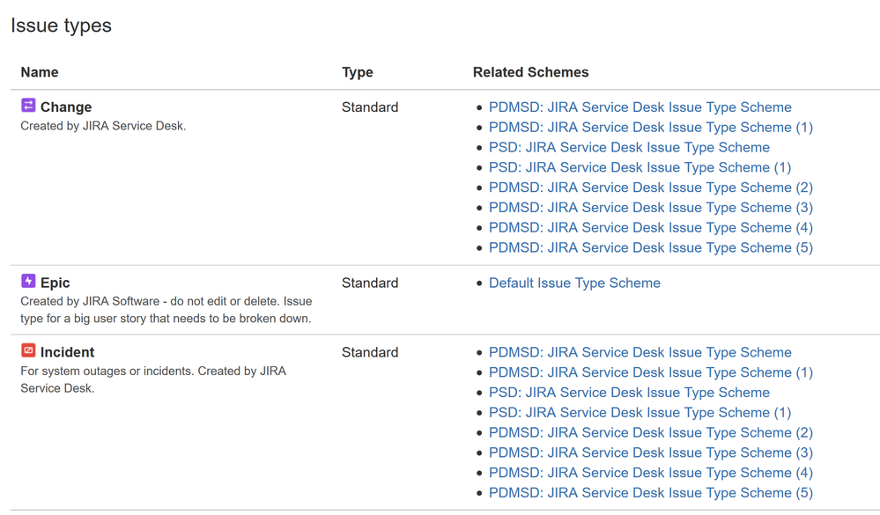Select PDMSD scheme (3) link in Change row
Screen dimensions: 880x515
click(650, 208)
